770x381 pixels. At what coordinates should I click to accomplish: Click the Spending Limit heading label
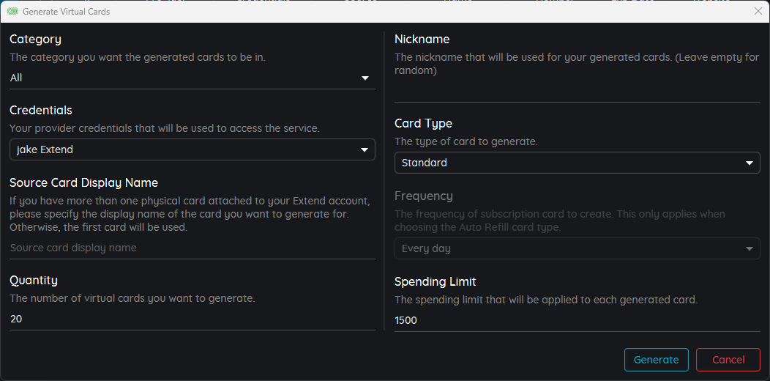pos(435,282)
